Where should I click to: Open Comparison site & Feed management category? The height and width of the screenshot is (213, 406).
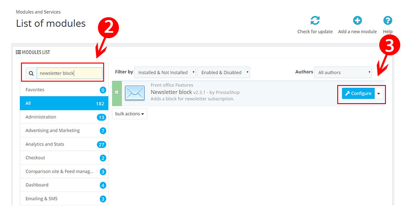pos(64,171)
